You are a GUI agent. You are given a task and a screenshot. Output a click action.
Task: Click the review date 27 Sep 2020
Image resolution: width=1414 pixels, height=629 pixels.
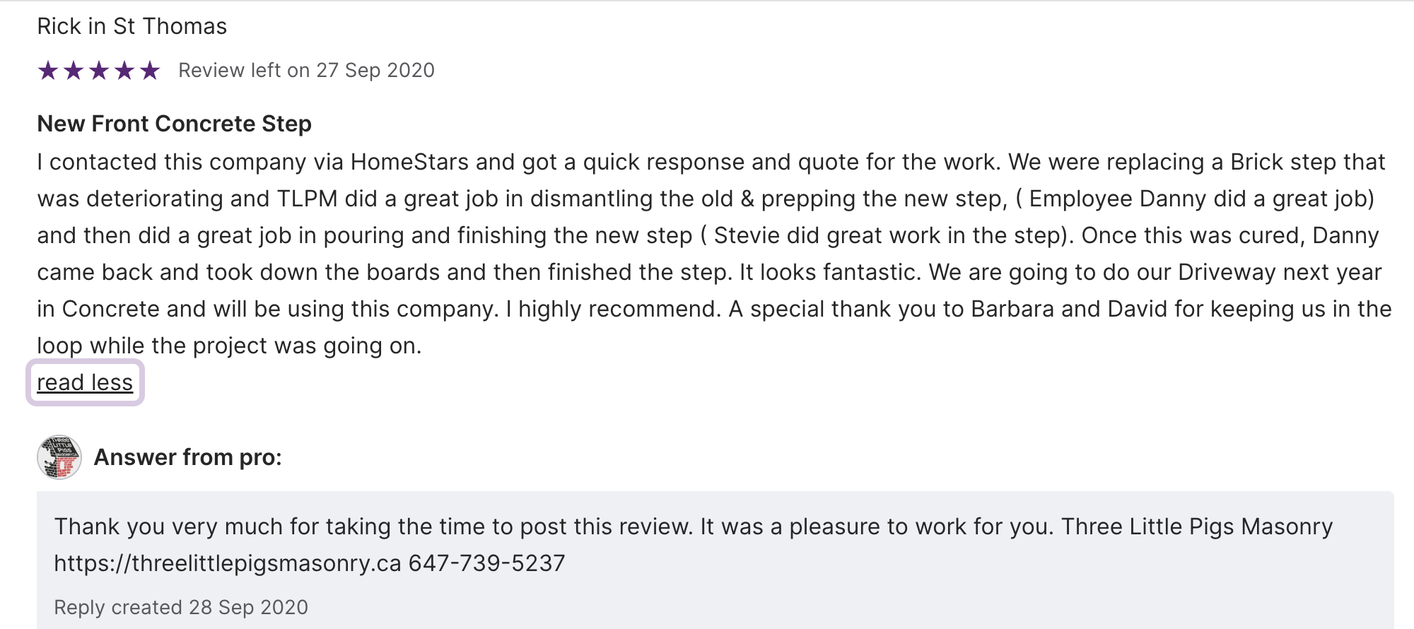[x=375, y=71]
